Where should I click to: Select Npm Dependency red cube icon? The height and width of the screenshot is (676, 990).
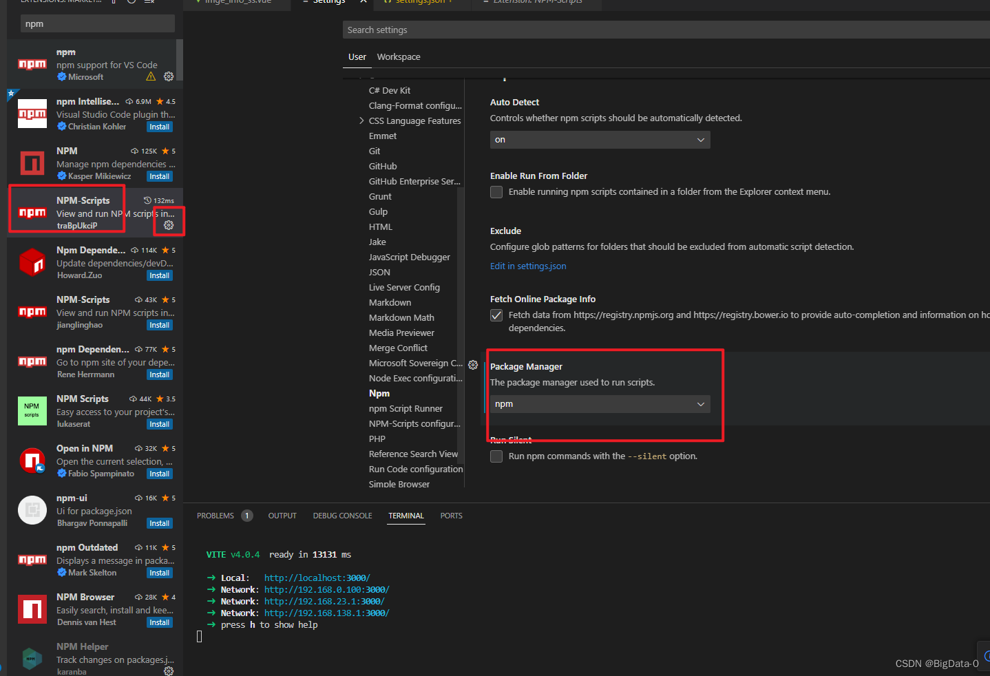(x=32, y=262)
